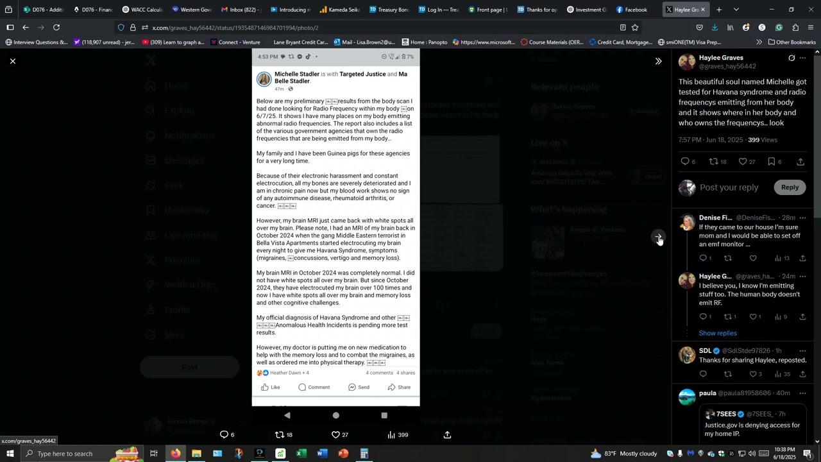Switch to Inbox (822) Gmail tab
Image resolution: width=821 pixels, height=462 pixels.
point(241,10)
